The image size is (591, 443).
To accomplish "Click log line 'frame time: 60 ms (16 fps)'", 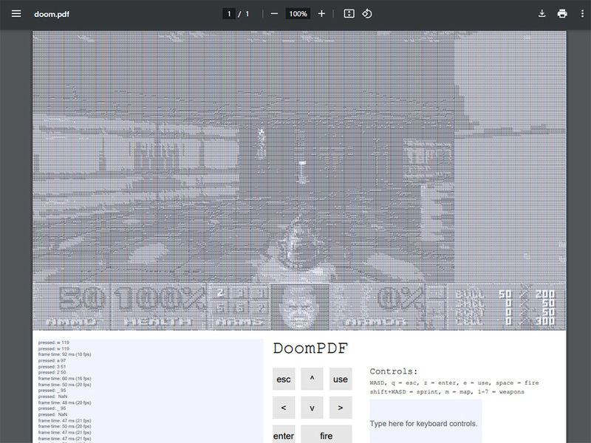I will 64,379.
